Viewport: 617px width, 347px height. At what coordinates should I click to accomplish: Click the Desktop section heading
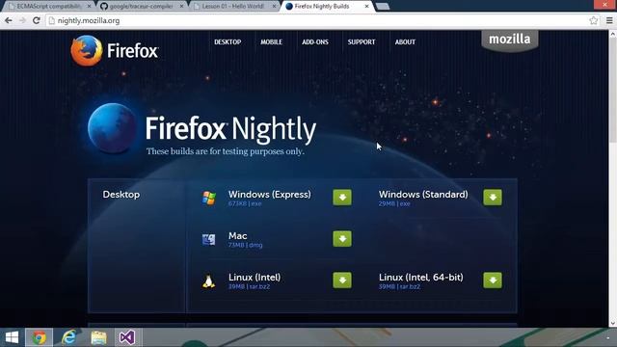(x=121, y=195)
